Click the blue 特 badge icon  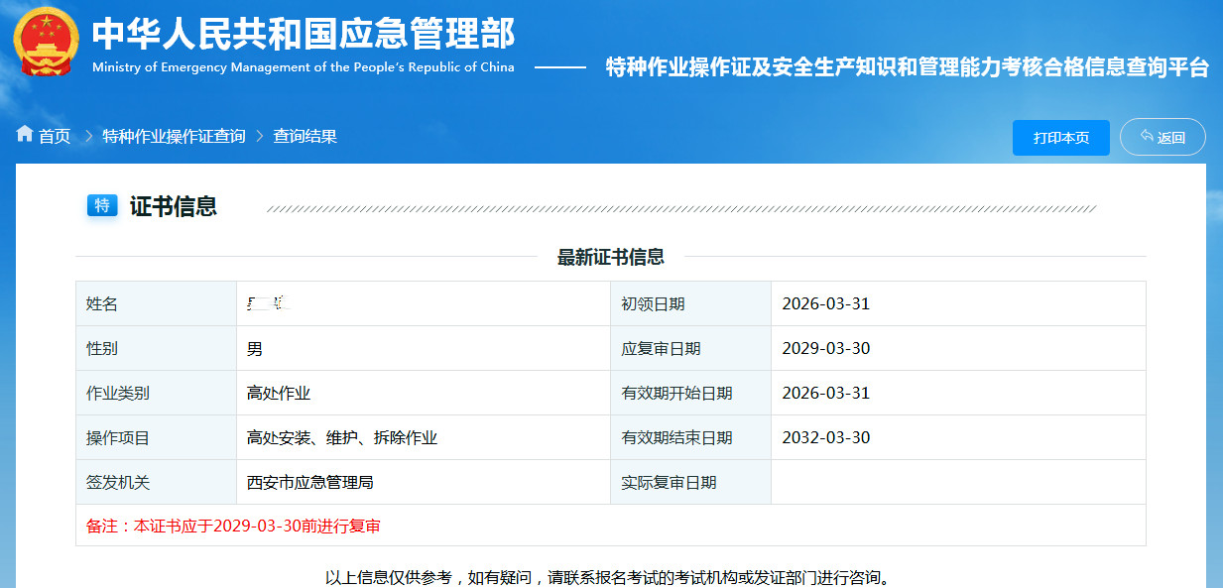point(102,206)
